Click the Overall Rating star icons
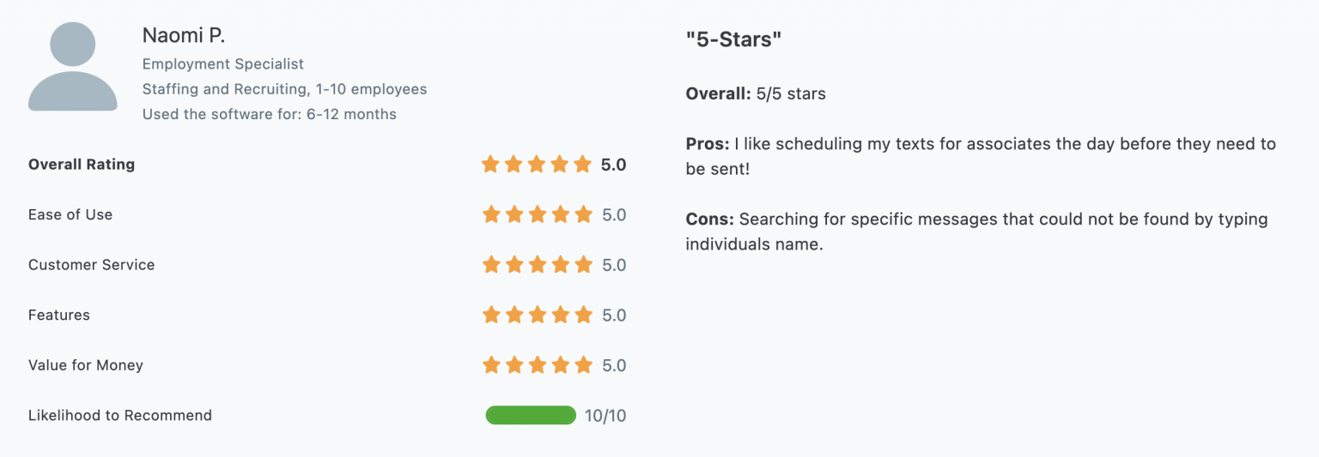This screenshot has width=1319, height=457. coord(537,165)
